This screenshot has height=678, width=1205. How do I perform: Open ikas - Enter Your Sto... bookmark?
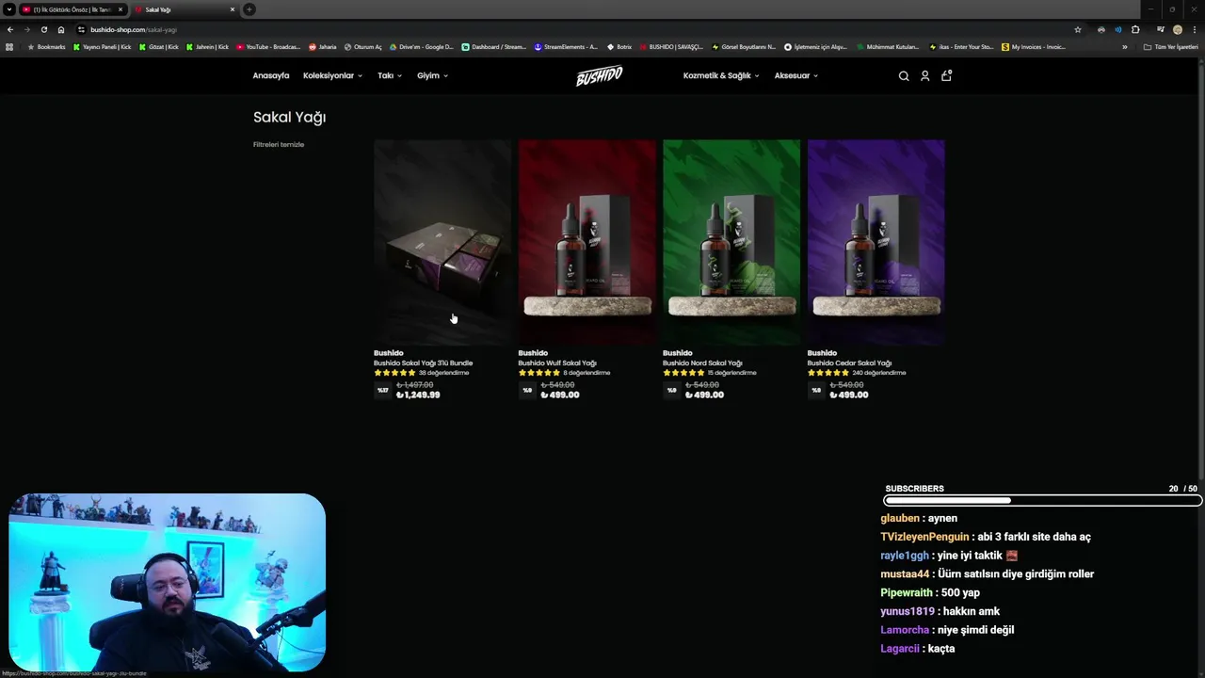coord(961,47)
